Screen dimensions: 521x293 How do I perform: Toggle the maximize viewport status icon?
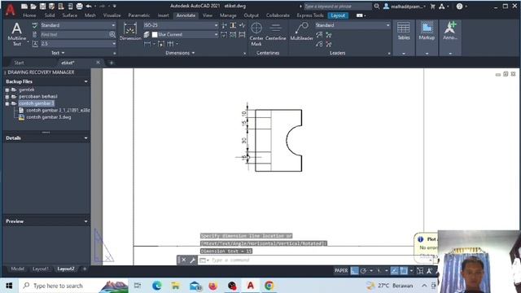(x=420, y=271)
